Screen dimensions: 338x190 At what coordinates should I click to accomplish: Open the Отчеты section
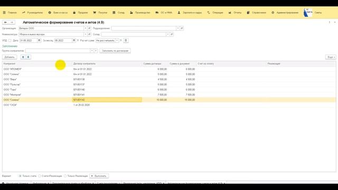(235, 13)
